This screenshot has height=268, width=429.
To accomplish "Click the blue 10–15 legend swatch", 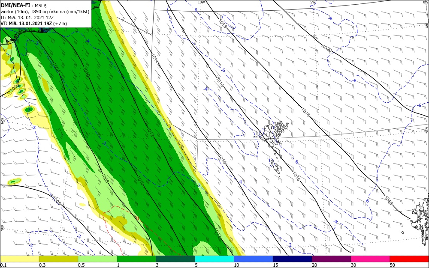I will [254, 259].
